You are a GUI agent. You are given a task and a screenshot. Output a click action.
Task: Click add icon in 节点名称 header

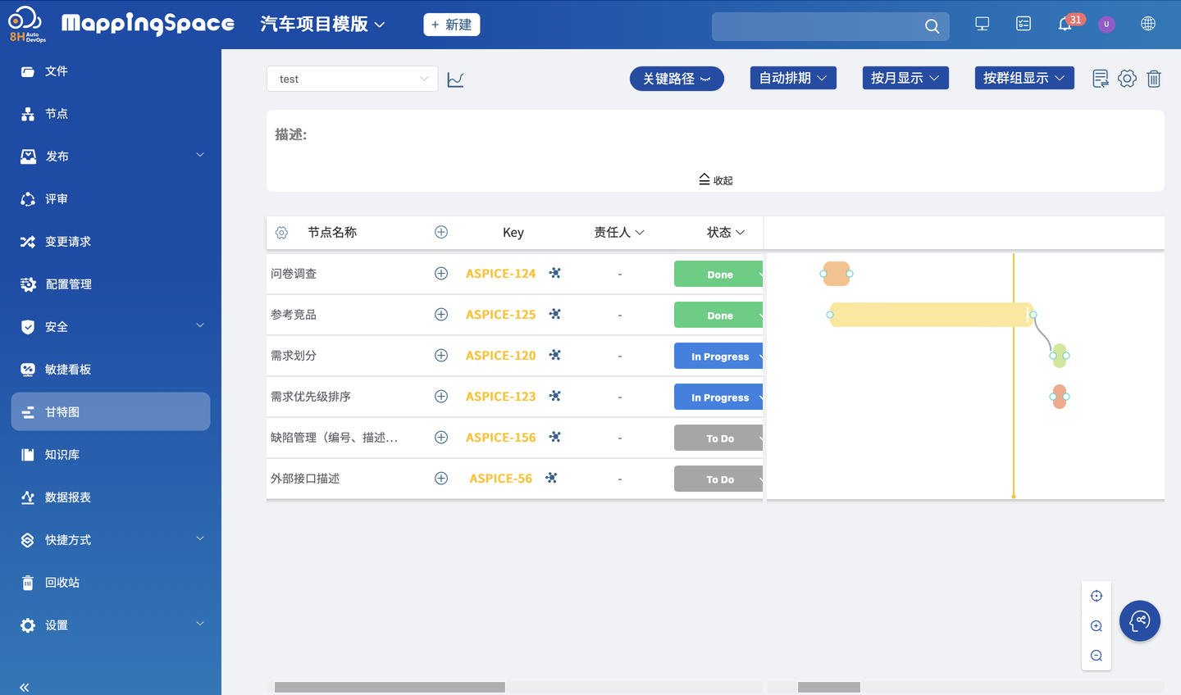[x=441, y=232]
